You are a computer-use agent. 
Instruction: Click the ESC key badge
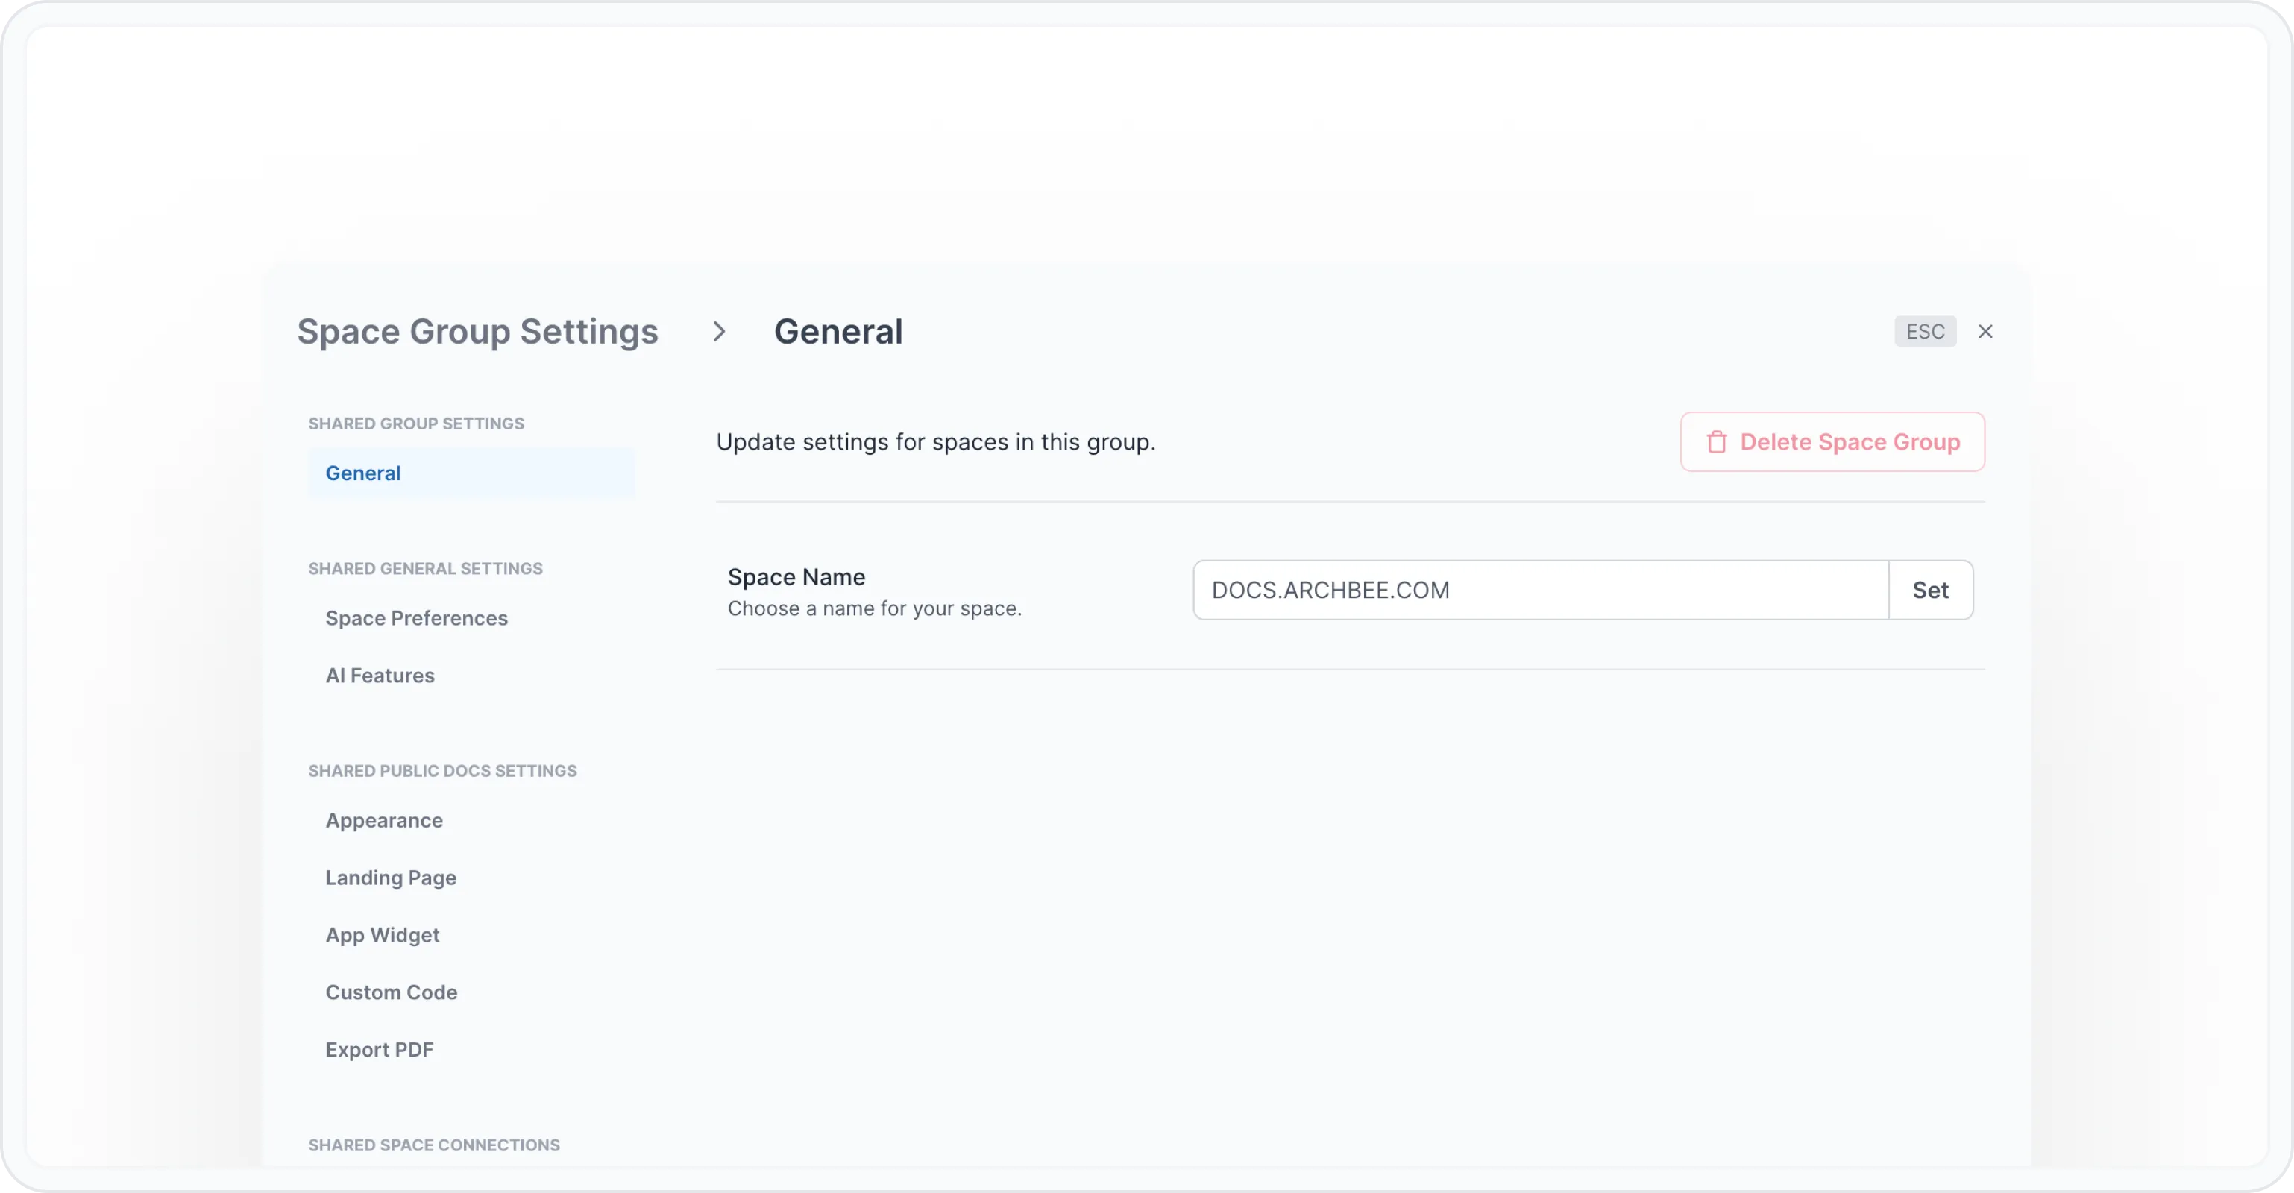pos(1924,331)
